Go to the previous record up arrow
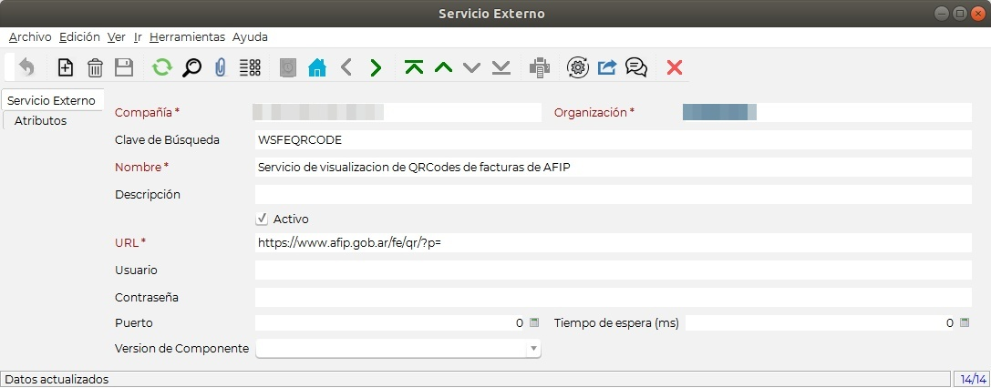Viewport: 991px width, 388px height. click(444, 67)
